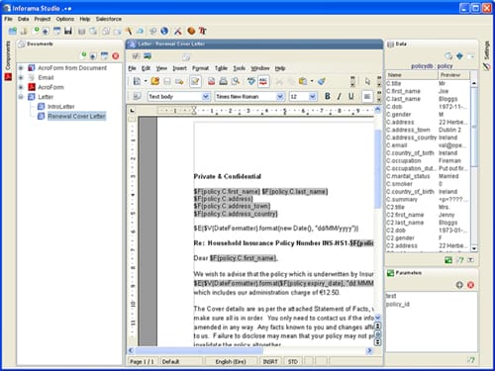The image size is (495, 371).
Task: Click the Paste clipboard icon in editor toolbar
Action: [x=303, y=81]
